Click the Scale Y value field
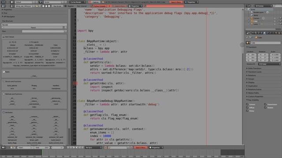This screenshot has height=158, width=282. [275, 57]
